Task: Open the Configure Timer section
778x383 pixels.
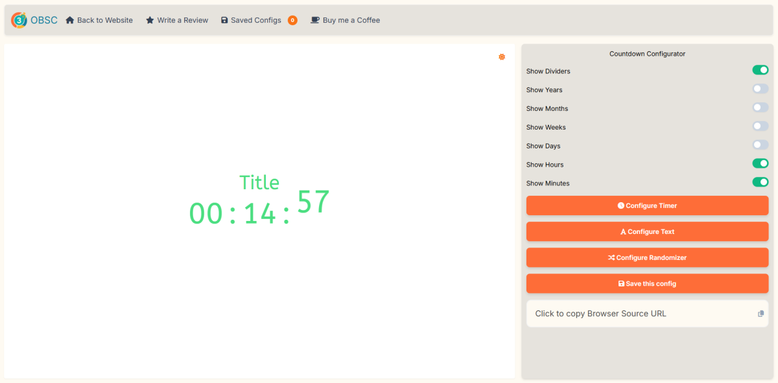Action: [647, 205]
